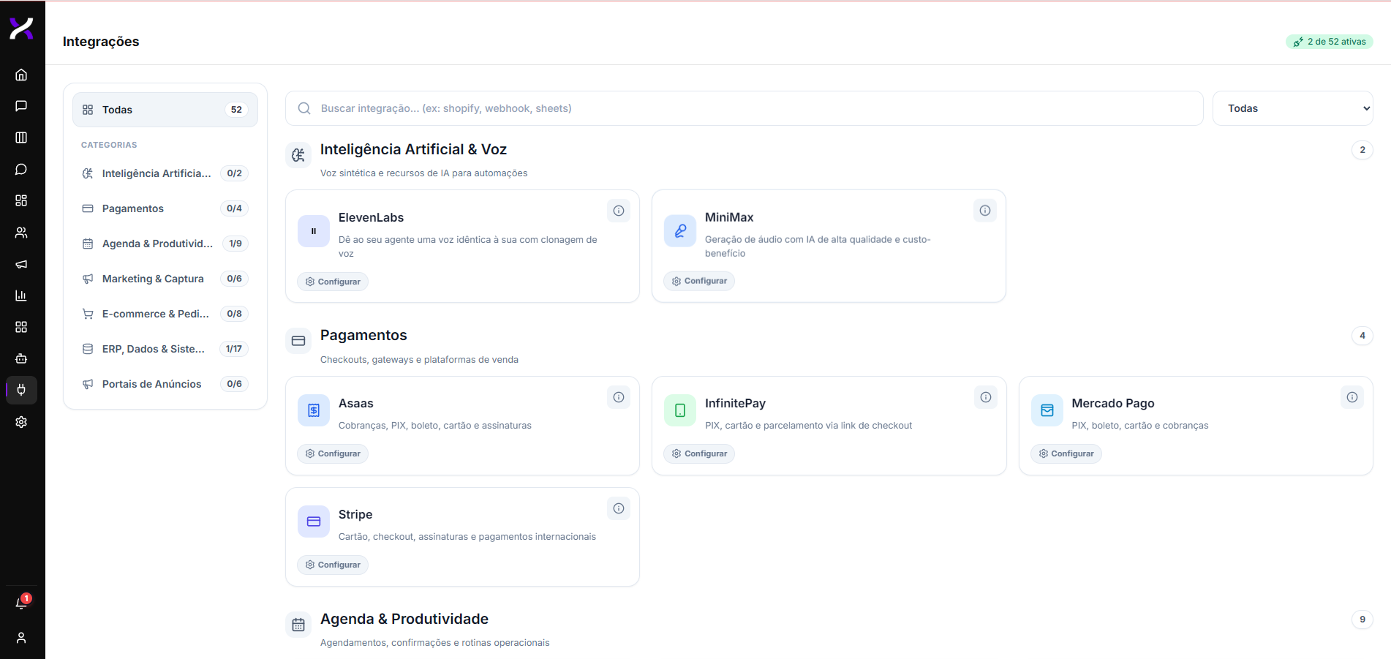The height and width of the screenshot is (659, 1391).
Task: Open the Todas status filter dropdown
Action: click(1292, 108)
